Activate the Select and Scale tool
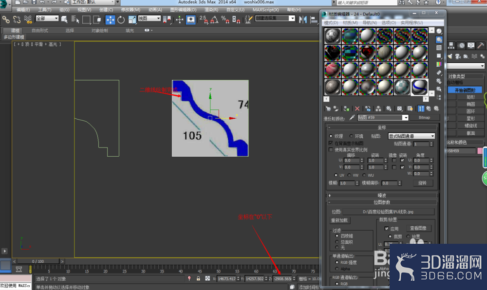 (x=132, y=20)
